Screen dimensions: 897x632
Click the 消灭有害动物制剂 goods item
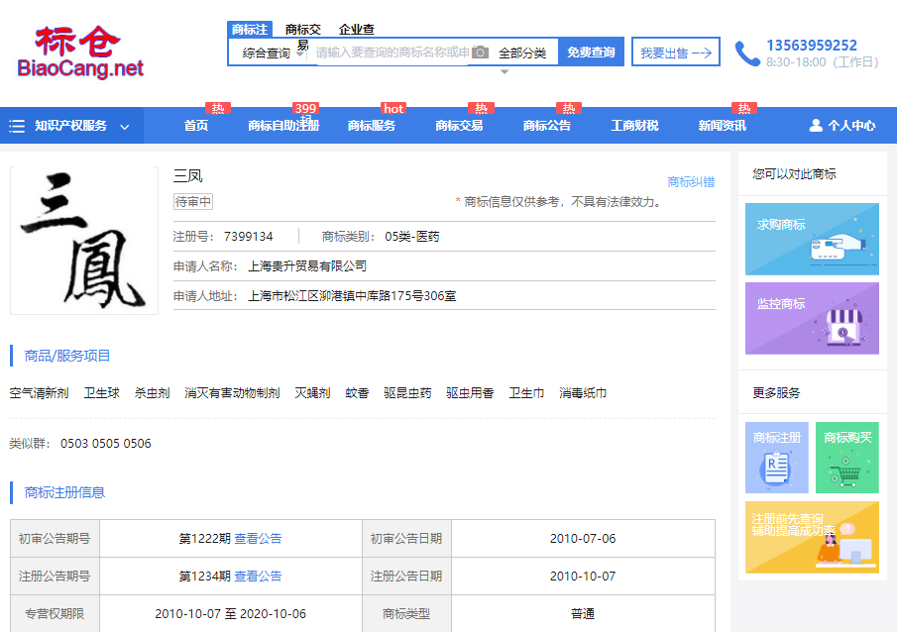tap(232, 393)
